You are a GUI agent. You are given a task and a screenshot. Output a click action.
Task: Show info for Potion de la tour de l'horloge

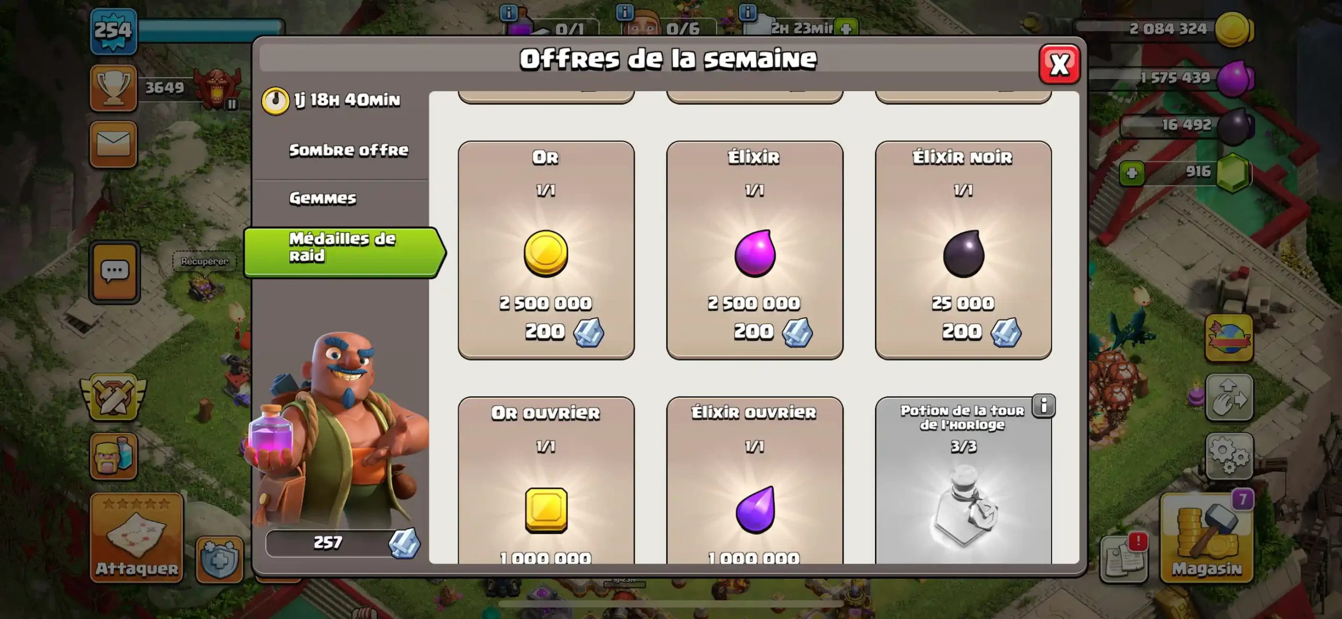pyautogui.click(x=1043, y=405)
